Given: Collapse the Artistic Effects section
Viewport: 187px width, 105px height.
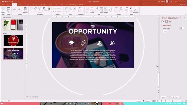Looking at the screenshot, I should [162, 26].
